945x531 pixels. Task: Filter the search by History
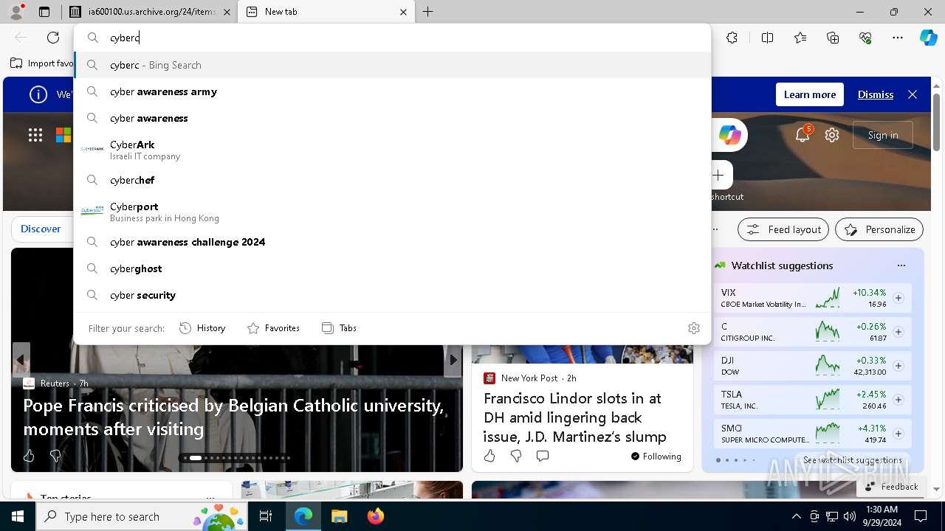(203, 328)
